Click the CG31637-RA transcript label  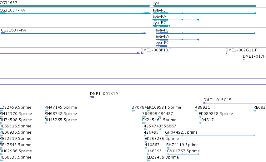(x=13, y=10)
